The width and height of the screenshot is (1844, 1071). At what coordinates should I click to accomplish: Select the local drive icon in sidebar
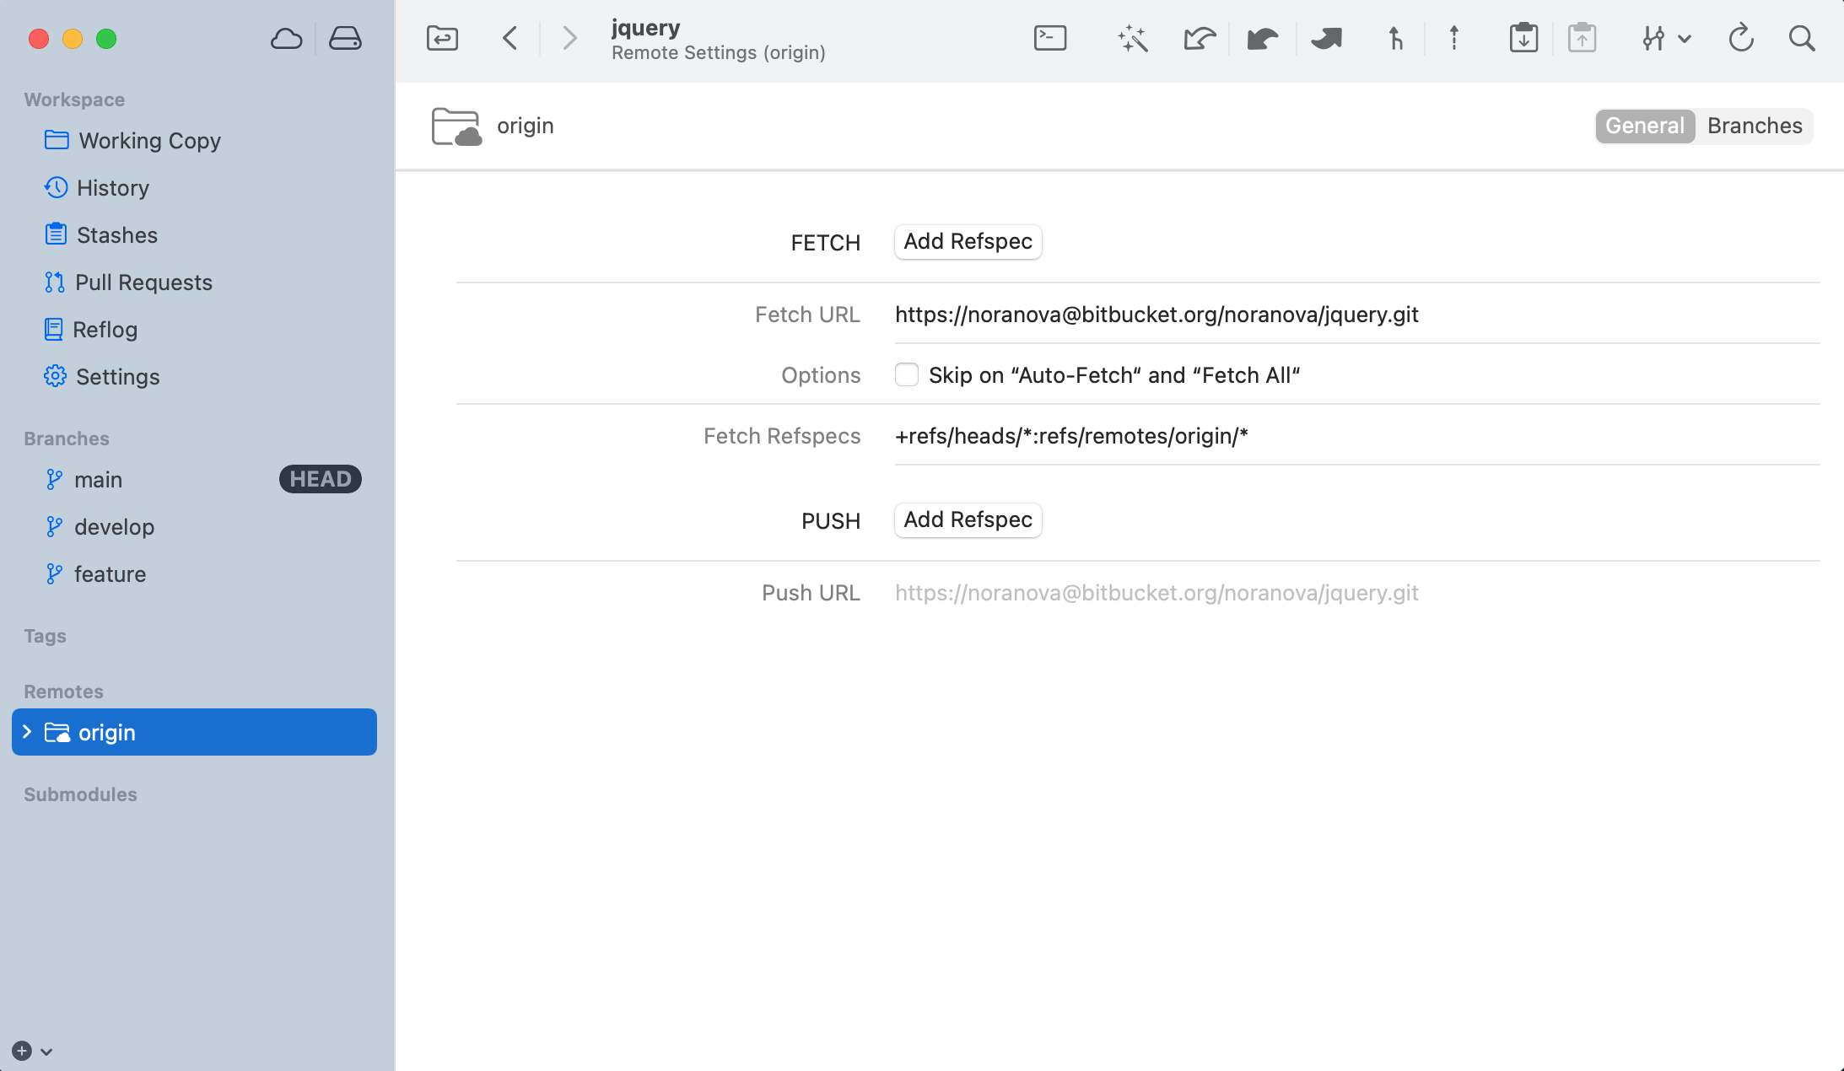point(345,38)
